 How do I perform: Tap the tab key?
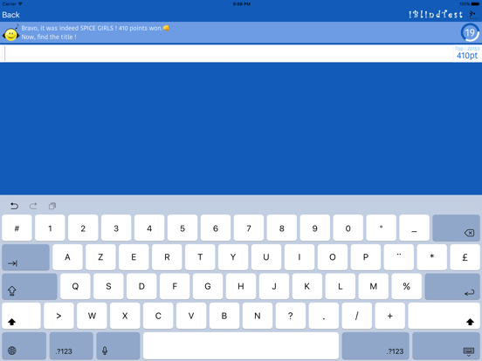[26, 257]
